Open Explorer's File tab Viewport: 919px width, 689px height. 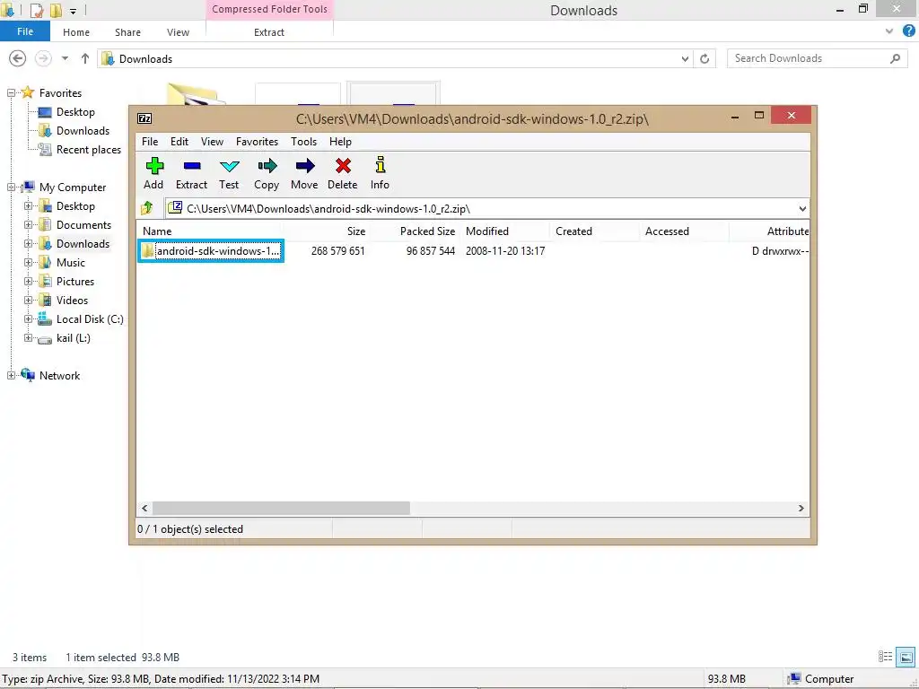coord(25,31)
